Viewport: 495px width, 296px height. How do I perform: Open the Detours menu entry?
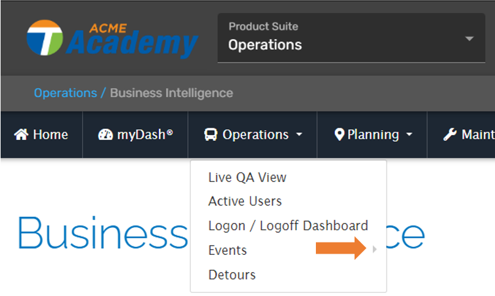tap(232, 275)
